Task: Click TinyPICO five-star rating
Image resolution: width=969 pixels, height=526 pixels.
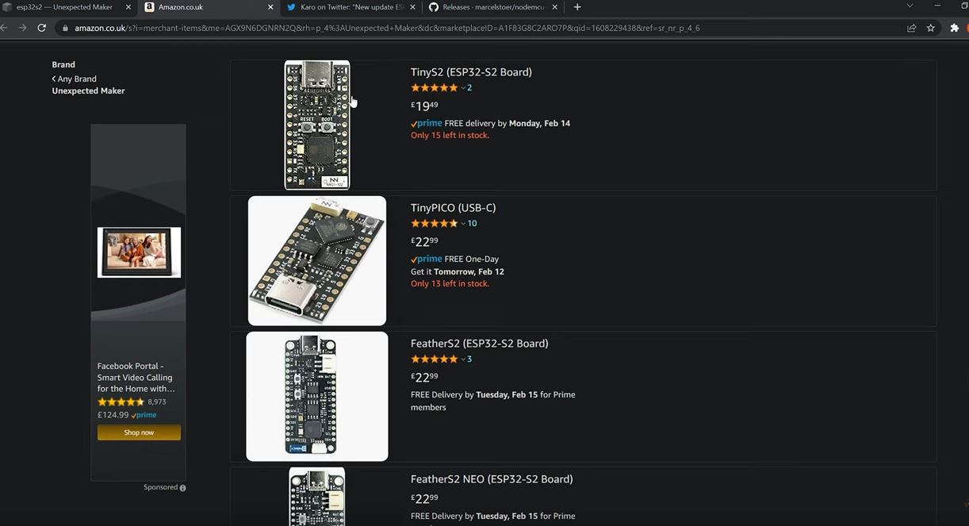Action: click(x=434, y=224)
